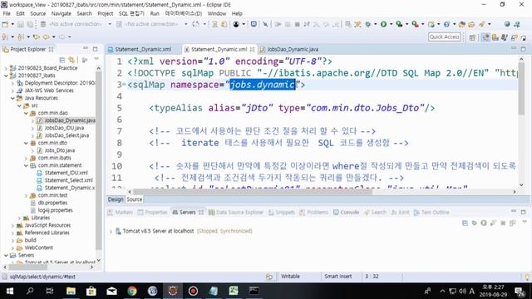Maximize the editor area
This screenshot has width=532, height=299.
coord(523,49)
